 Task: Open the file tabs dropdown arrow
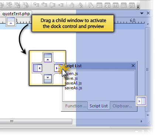142,13
